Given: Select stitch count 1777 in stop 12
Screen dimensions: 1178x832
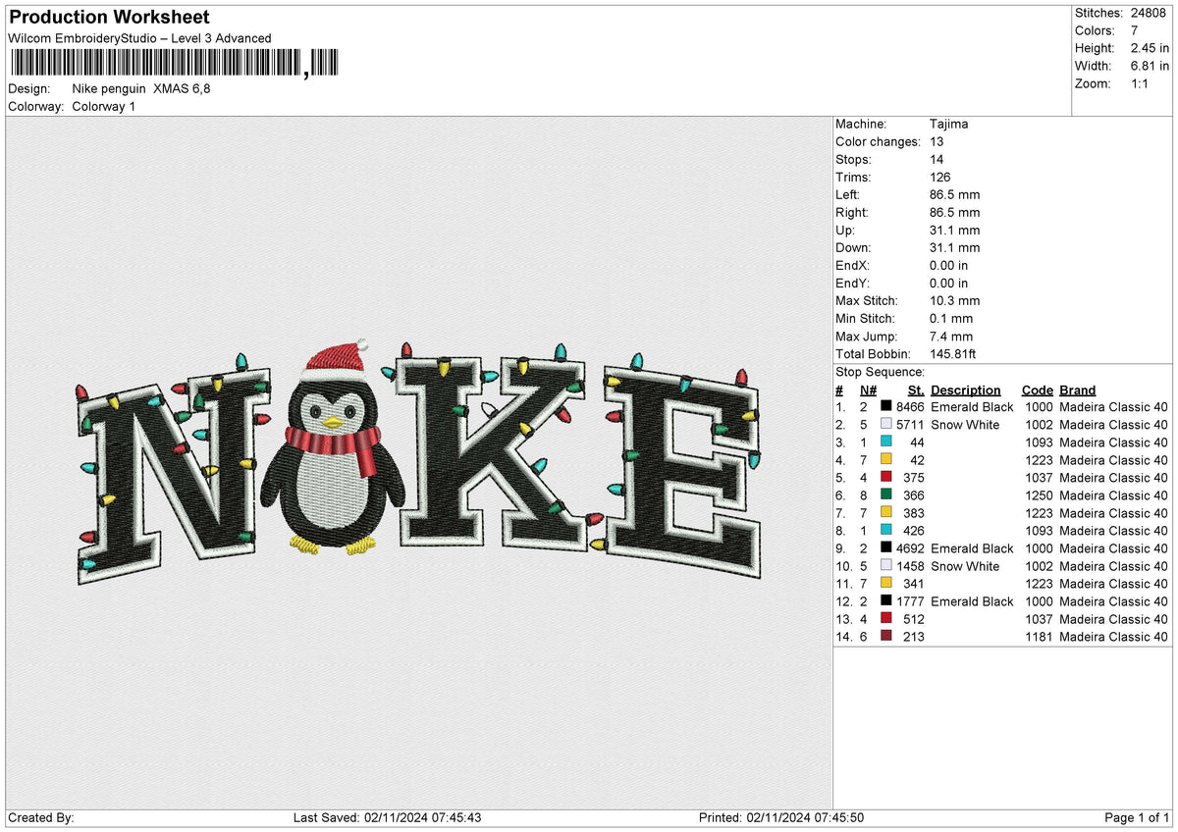Looking at the screenshot, I should pos(910,601).
